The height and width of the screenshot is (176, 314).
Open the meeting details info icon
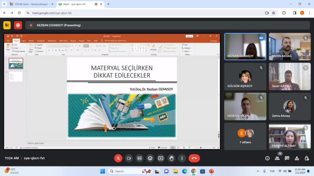click(267, 158)
